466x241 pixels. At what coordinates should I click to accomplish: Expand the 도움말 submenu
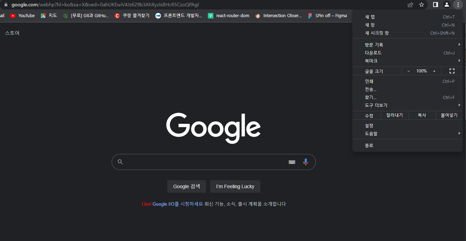[x=408, y=134]
